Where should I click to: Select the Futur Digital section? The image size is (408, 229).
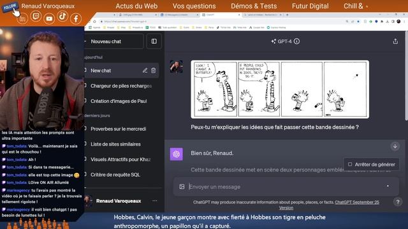(310, 6)
